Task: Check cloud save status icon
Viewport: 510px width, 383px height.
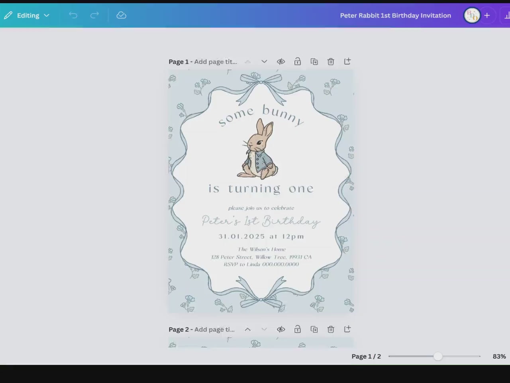Action: 121,15
